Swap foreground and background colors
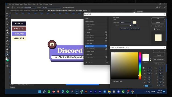Screen dimensions: 172x97 [x=8, y=57]
